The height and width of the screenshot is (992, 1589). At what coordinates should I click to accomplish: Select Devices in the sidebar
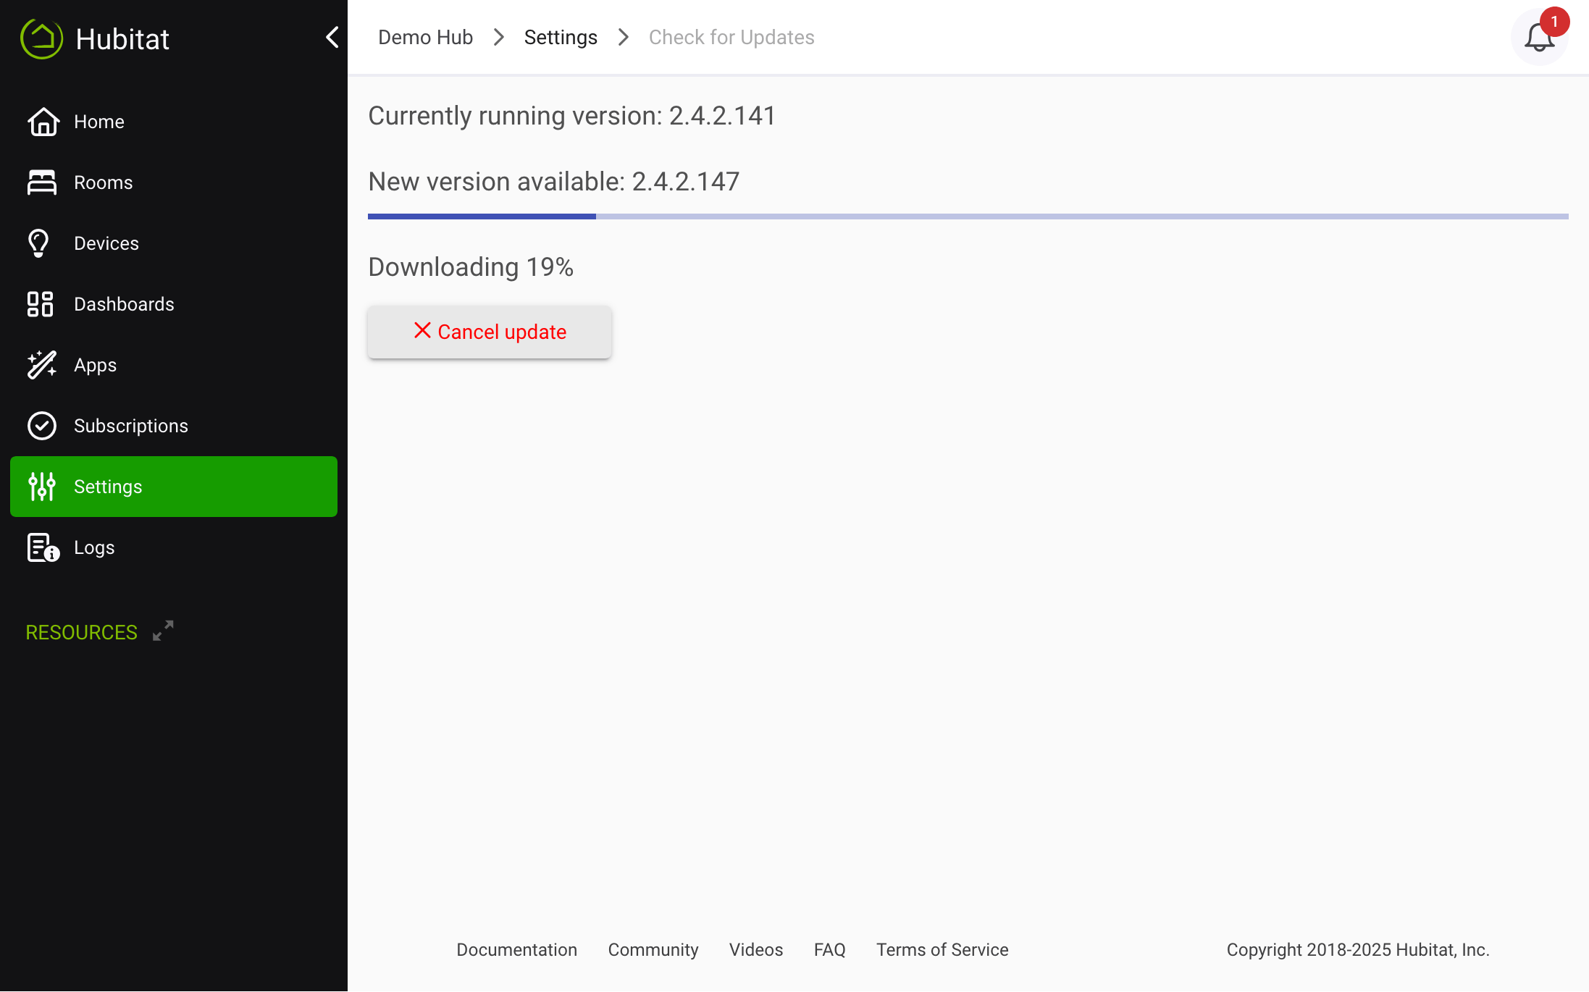(x=174, y=243)
